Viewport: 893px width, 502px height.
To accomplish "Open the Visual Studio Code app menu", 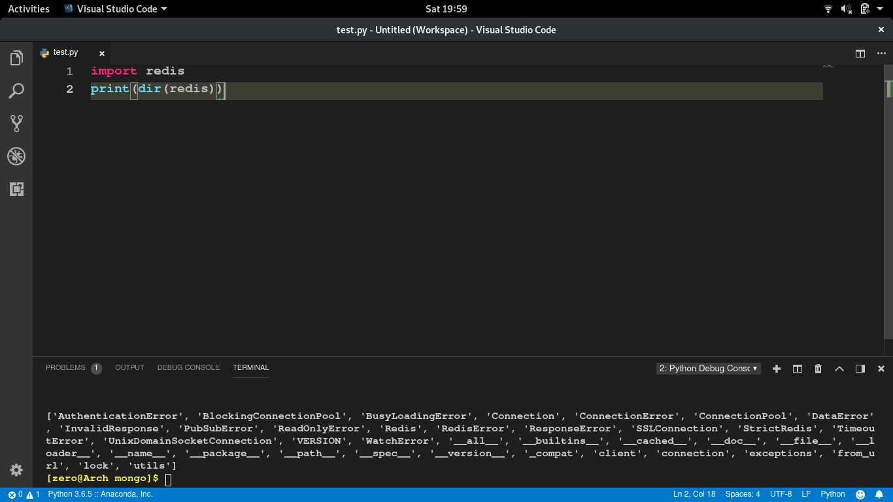I will (x=116, y=9).
